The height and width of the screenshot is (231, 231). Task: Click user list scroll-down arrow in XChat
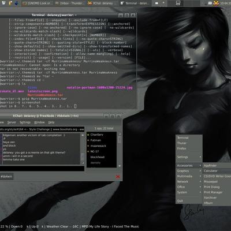[x=120, y=166]
